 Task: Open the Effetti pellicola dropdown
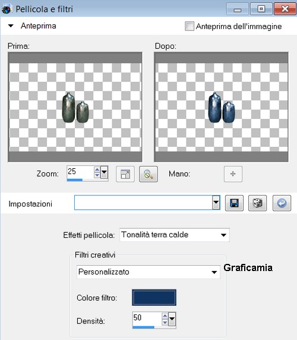tap(223, 235)
